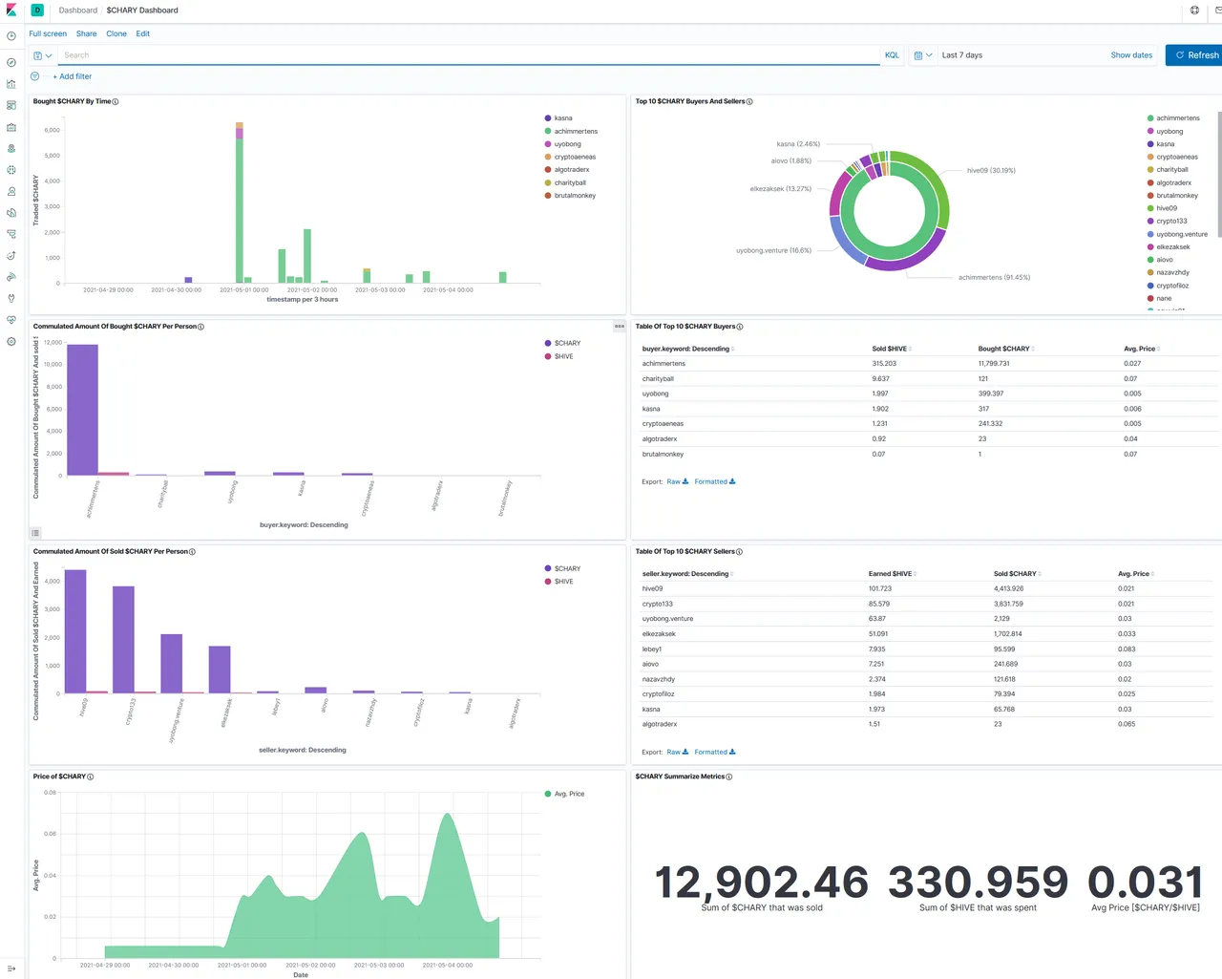
Task: Toggle hive09 in the pie chart legend
Action: tap(1167, 208)
